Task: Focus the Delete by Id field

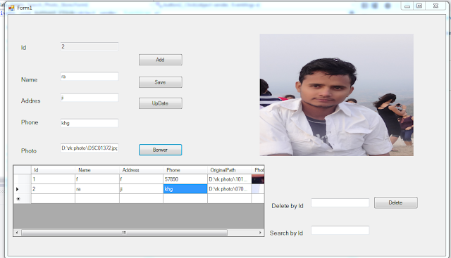Action: pos(340,202)
